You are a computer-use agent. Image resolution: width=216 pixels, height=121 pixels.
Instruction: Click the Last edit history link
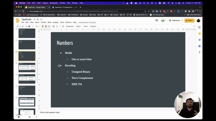[87, 22]
